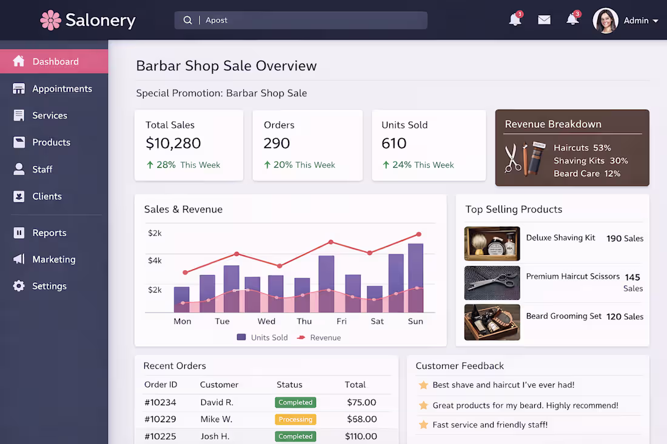Go to the Products page
667x444 pixels.
point(54,142)
